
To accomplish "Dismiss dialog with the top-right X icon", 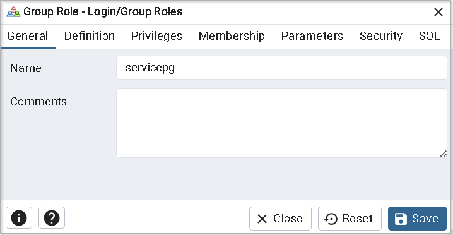I will (438, 12).
